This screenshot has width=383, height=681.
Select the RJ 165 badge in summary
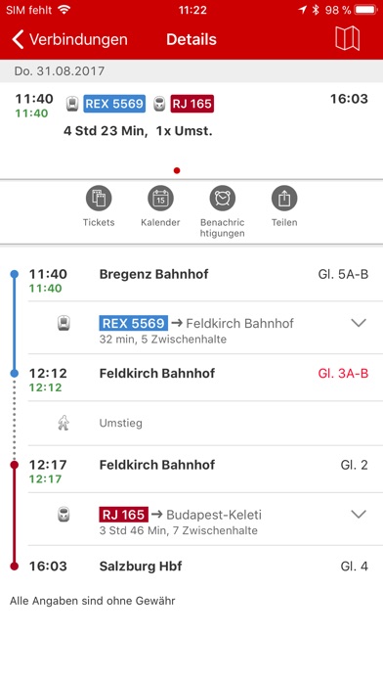click(x=192, y=104)
